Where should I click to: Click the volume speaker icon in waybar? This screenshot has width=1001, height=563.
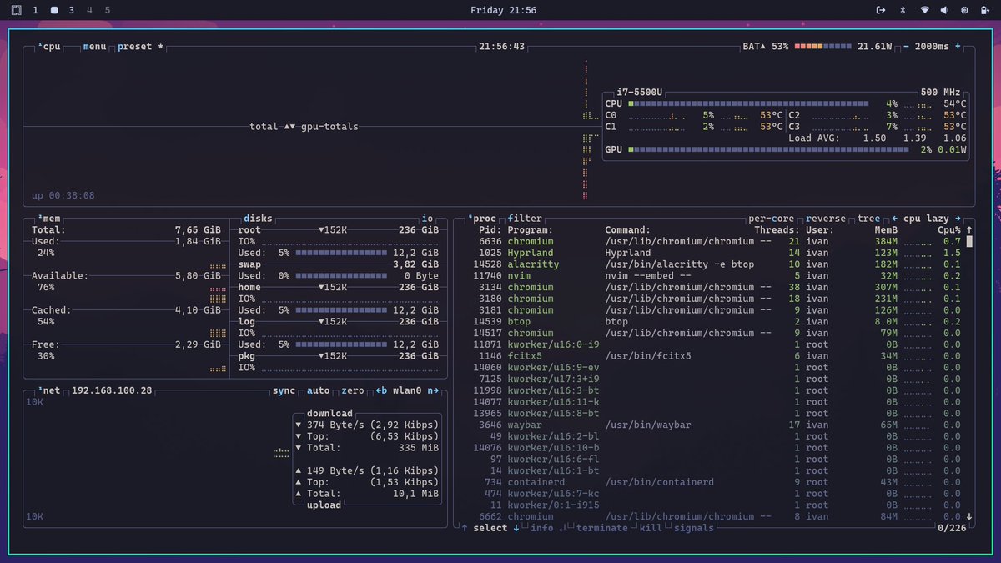tap(945, 10)
